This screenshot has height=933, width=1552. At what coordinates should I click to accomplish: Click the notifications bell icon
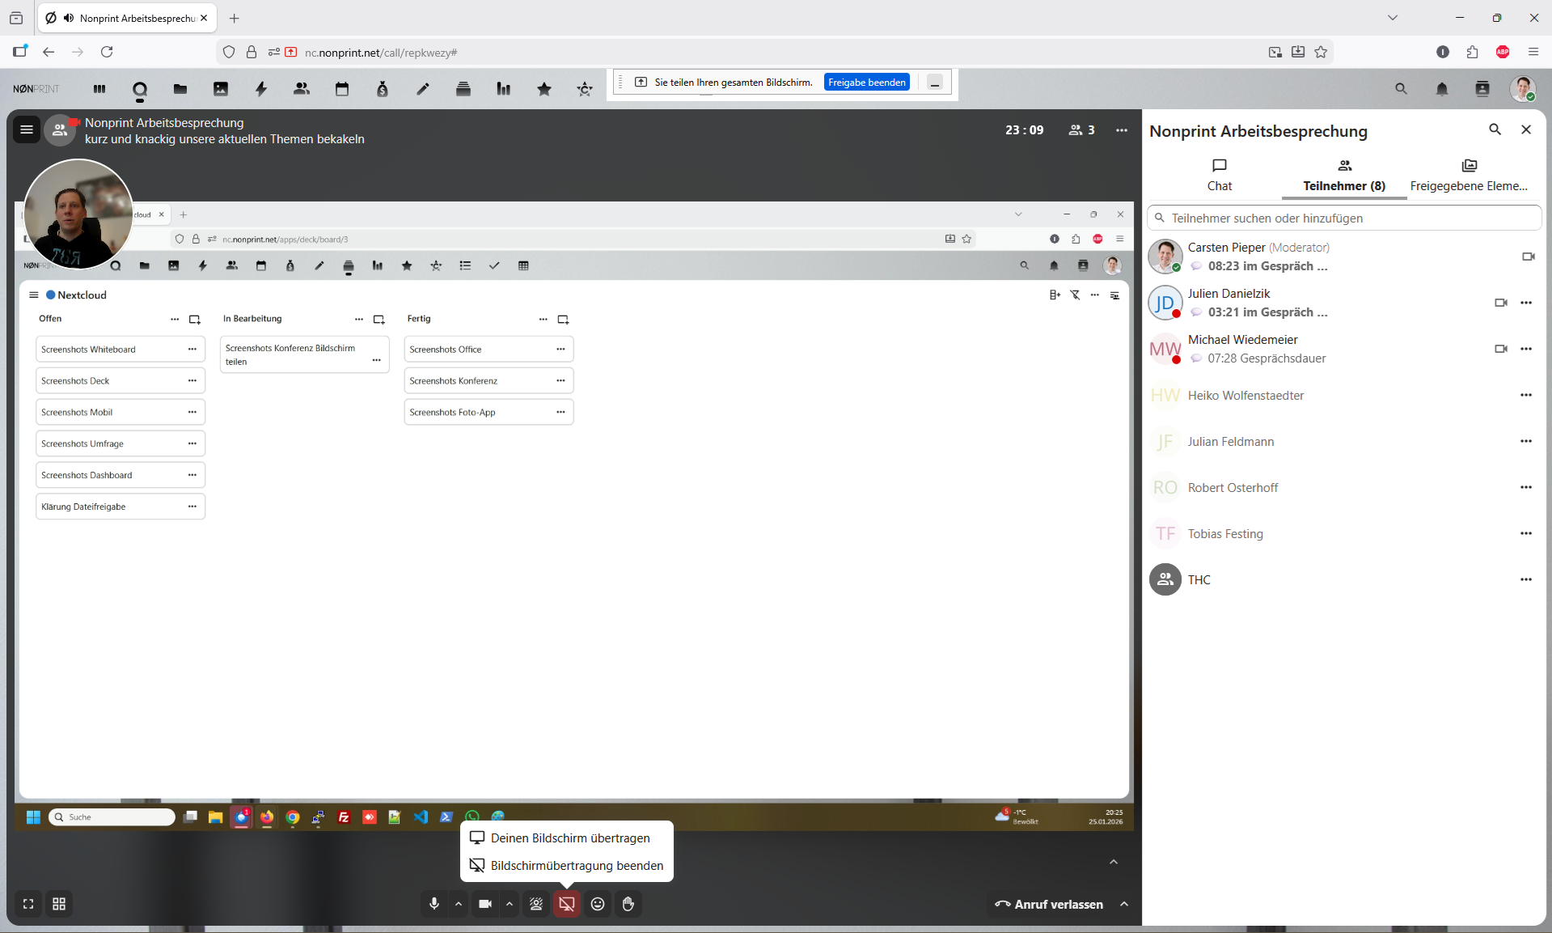pyautogui.click(x=1442, y=89)
